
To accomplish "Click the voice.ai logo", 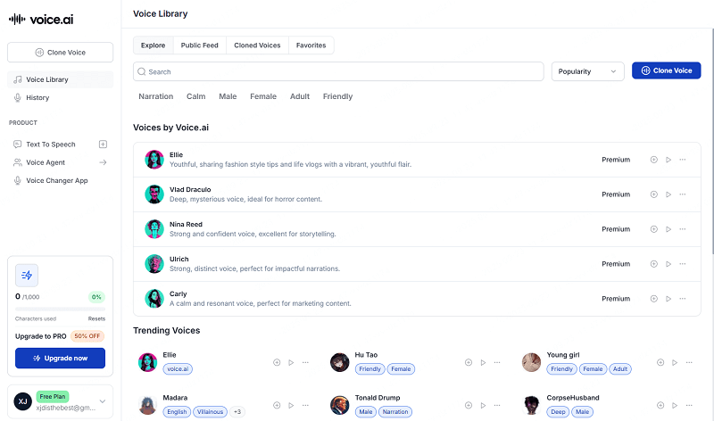I will [x=41, y=19].
